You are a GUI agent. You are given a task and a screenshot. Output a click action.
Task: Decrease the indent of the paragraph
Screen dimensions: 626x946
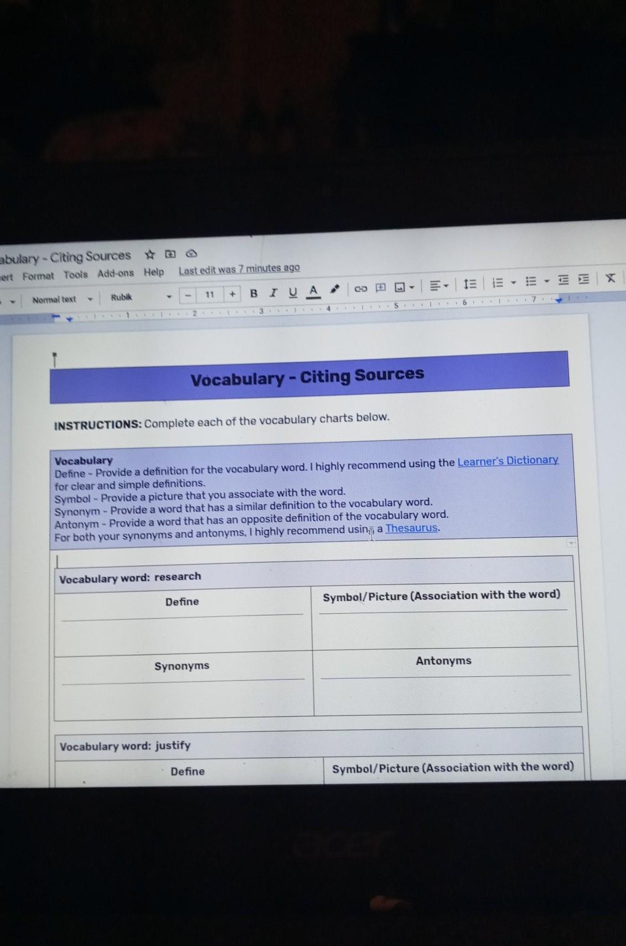(x=563, y=280)
